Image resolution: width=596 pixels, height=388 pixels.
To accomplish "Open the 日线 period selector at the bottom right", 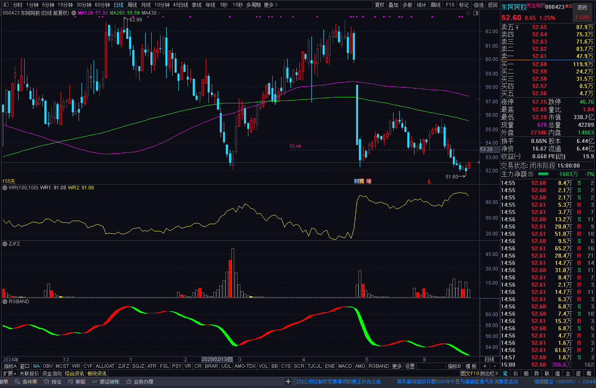I will click(490, 359).
